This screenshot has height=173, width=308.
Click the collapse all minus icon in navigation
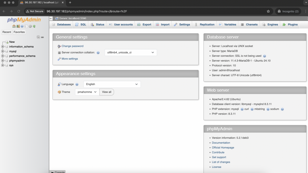pyautogui.click(x=38, y=37)
